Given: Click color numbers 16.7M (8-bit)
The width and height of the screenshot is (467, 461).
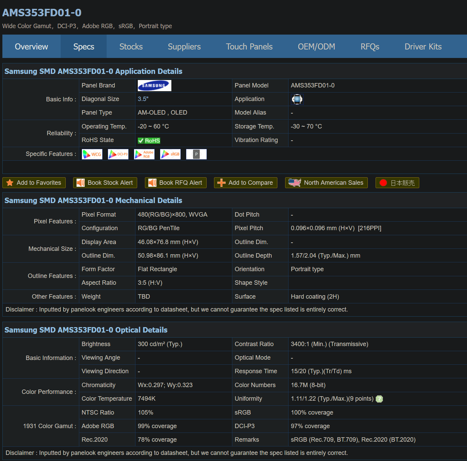Looking at the screenshot, I should click(x=308, y=385).
